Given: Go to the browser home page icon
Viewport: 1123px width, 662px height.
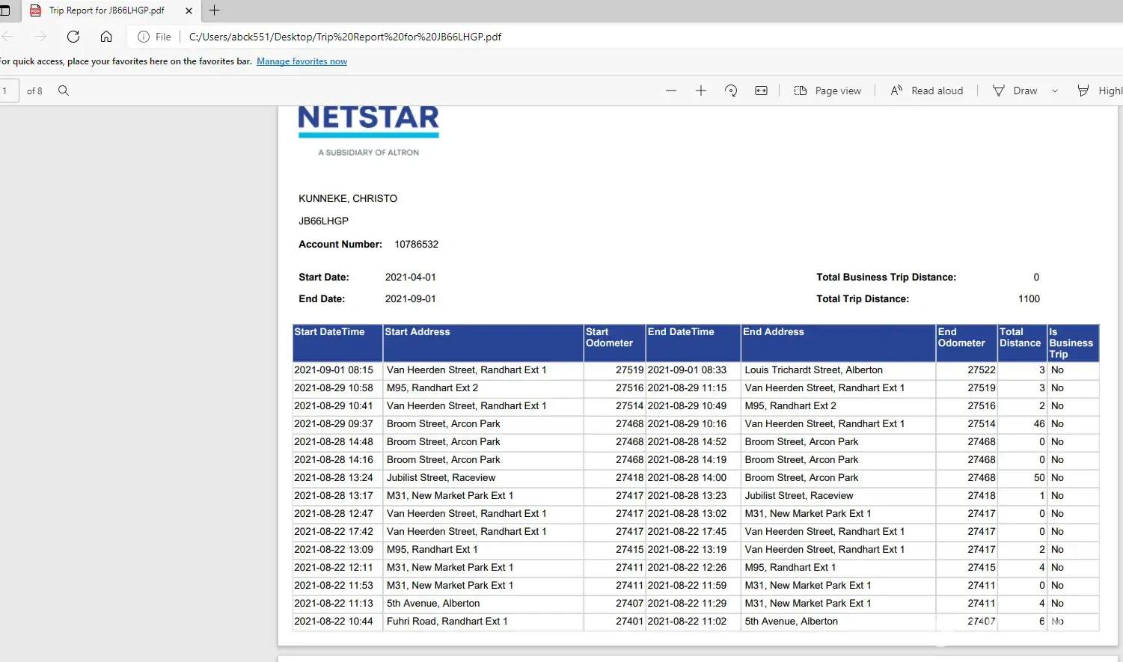Looking at the screenshot, I should [x=106, y=37].
